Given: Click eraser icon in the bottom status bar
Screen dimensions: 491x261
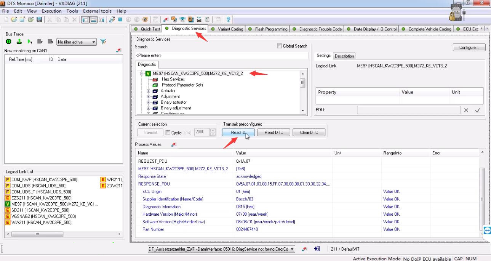Looking at the screenshot, I should coord(304,249).
